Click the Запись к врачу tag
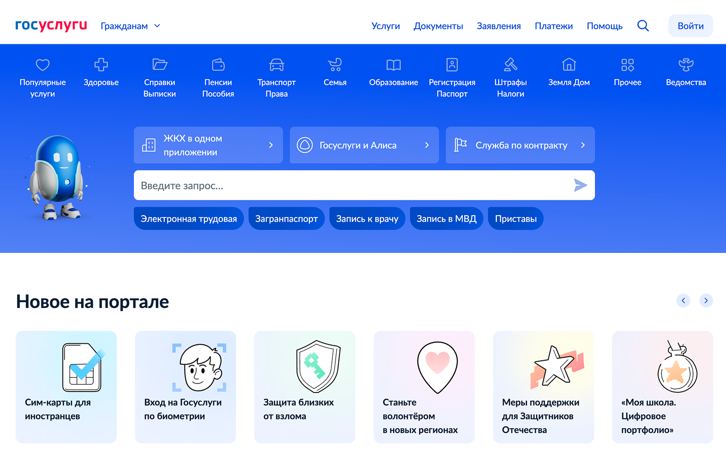 point(367,219)
